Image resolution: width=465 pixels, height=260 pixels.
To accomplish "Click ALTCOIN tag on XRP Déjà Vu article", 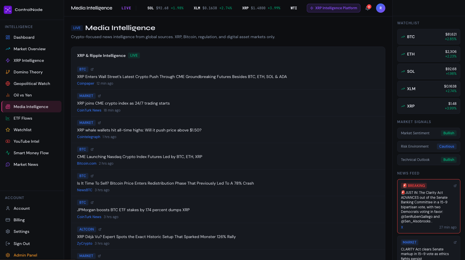I will coord(87,229).
